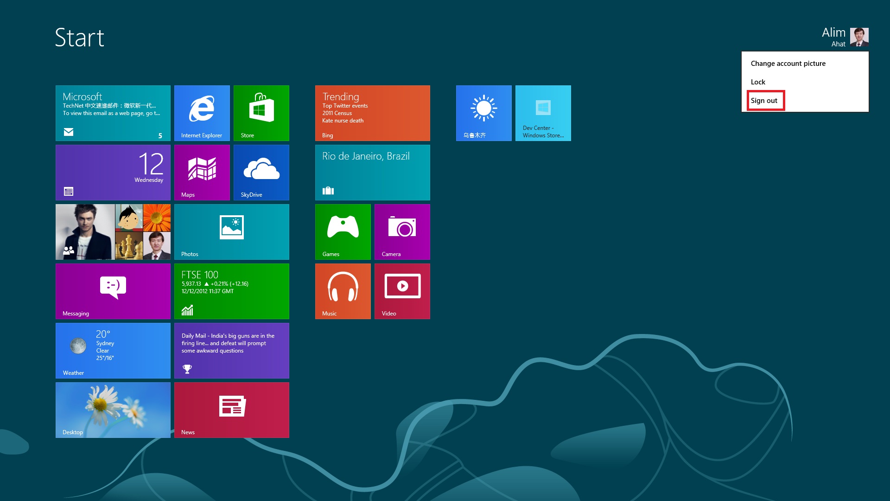The height and width of the screenshot is (501, 890).
Task: Open the Bing Trending tile
Action: click(372, 113)
